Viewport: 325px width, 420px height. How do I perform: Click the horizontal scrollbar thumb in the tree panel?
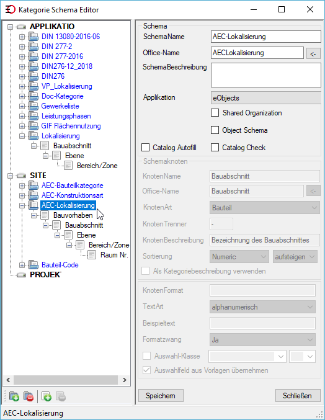pyautogui.click(x=66, y=380)
